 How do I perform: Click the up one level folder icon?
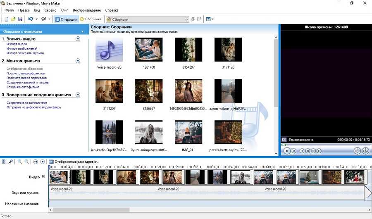coord(193,19)
